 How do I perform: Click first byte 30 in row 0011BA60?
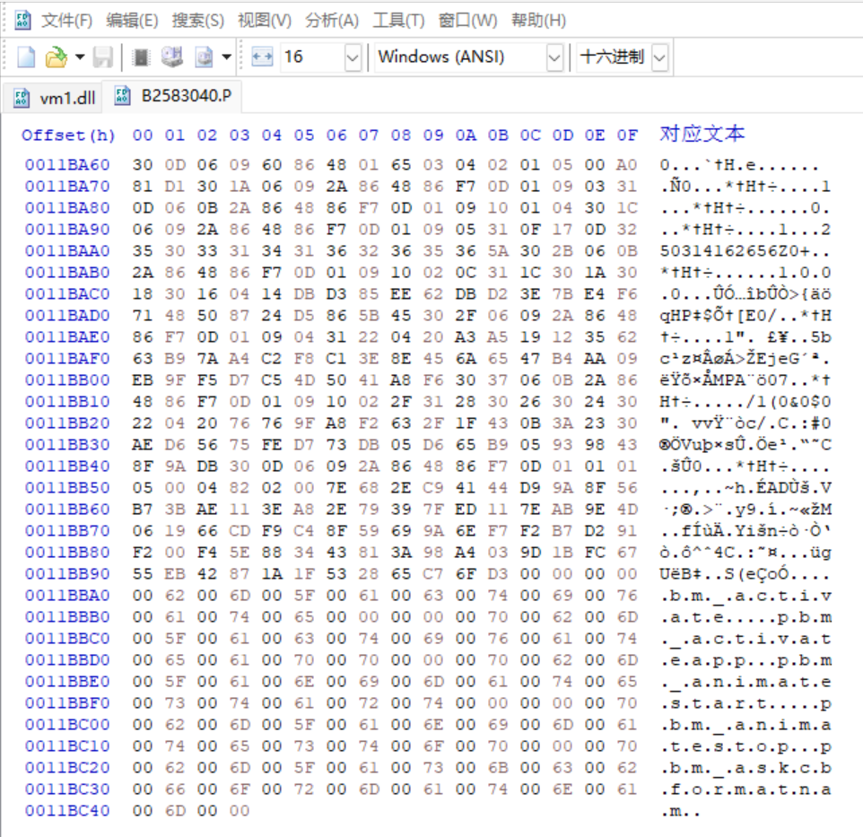[x=143, y=164]
